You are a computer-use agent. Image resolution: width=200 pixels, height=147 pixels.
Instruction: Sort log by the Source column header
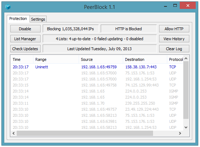pos(101,59)
